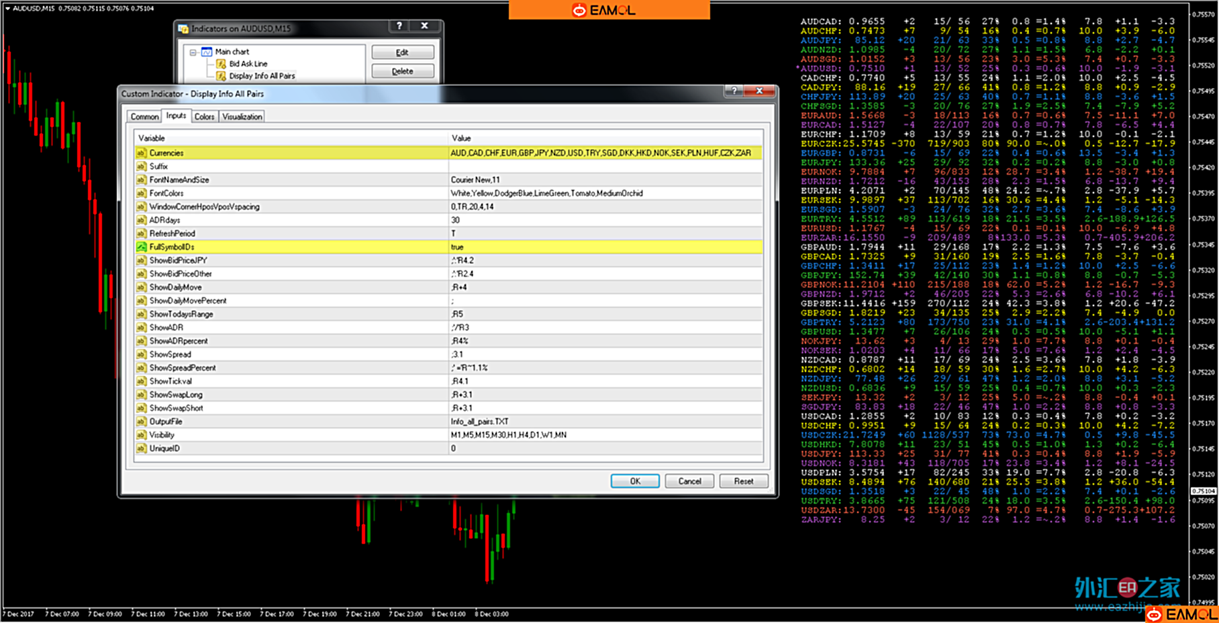
Task: Switch to the Colors tab
Action: point(204,117)
